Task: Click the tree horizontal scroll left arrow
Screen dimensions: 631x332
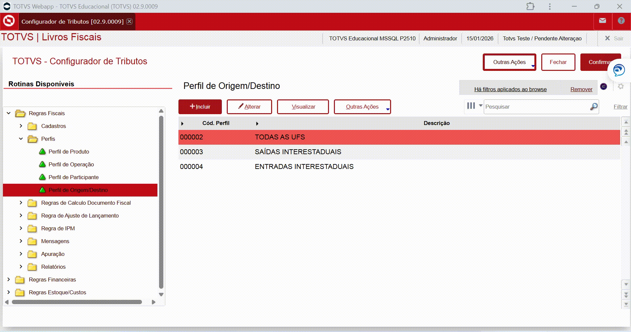Action: click(x=7, y=302)
